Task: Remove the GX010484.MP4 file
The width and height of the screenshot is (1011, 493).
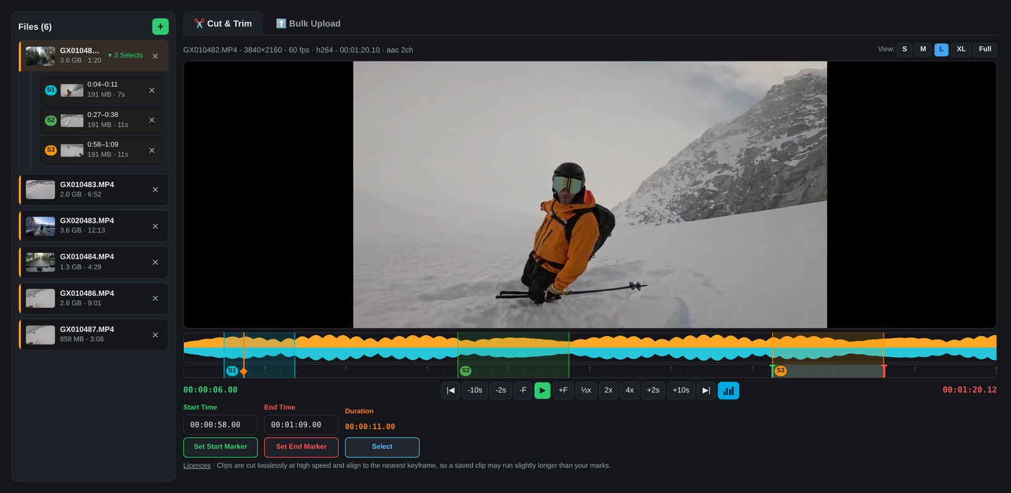Action: (x=155, y=262)
